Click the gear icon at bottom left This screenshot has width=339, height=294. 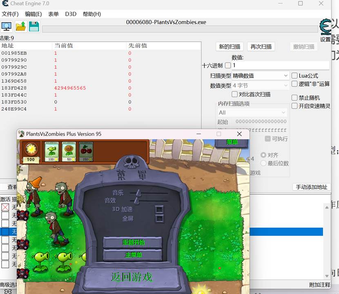8,292
